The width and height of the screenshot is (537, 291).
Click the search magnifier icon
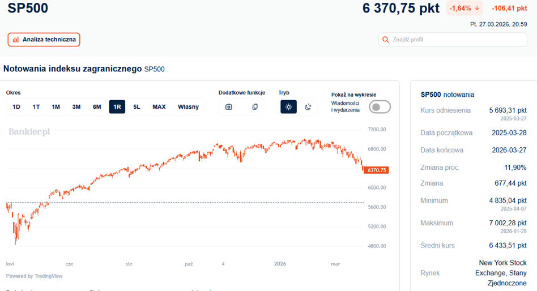click(x=386, y=40)
